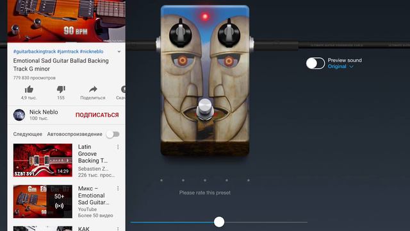The width and height of the screenshot is (410, 231).
Task: Click the red LED on the pedal
Action: tap(205, 17)
